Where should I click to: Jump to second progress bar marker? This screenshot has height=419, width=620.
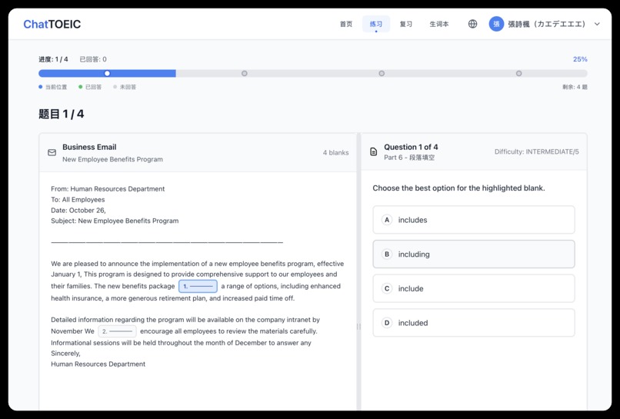point(245,74)
